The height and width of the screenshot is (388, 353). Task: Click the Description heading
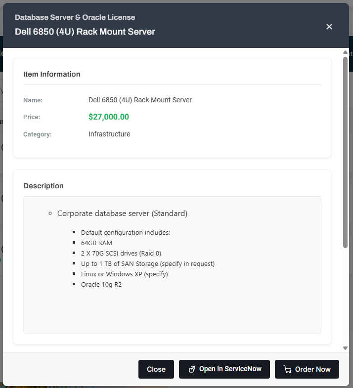pyautogui.click(x=44, y=186)
